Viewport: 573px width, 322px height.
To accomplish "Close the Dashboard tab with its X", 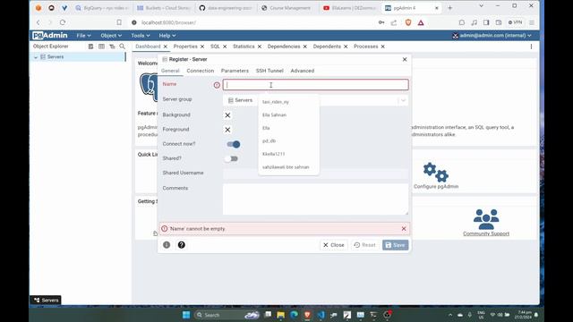I will [x=166, y=47].
